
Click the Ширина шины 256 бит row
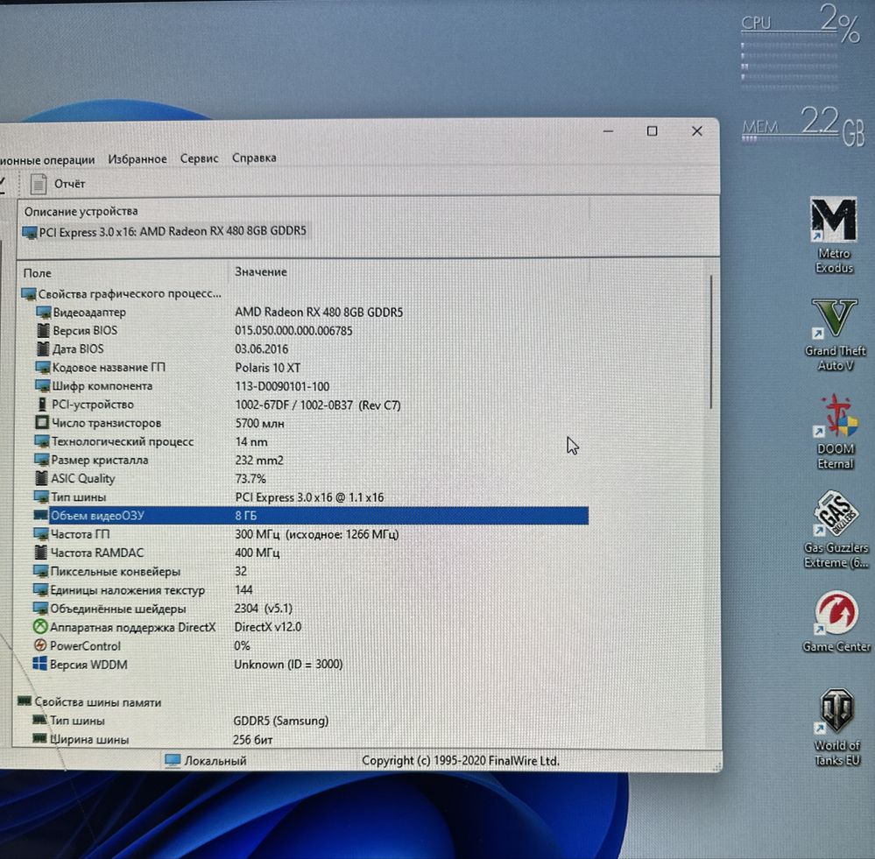[153, 740]
